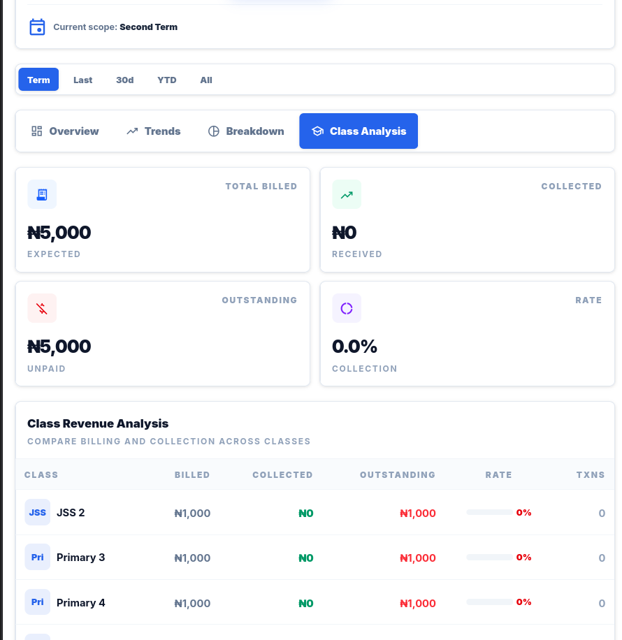Open the Class Analysis tab
This screenshot has width=622, height=640.
359,131
